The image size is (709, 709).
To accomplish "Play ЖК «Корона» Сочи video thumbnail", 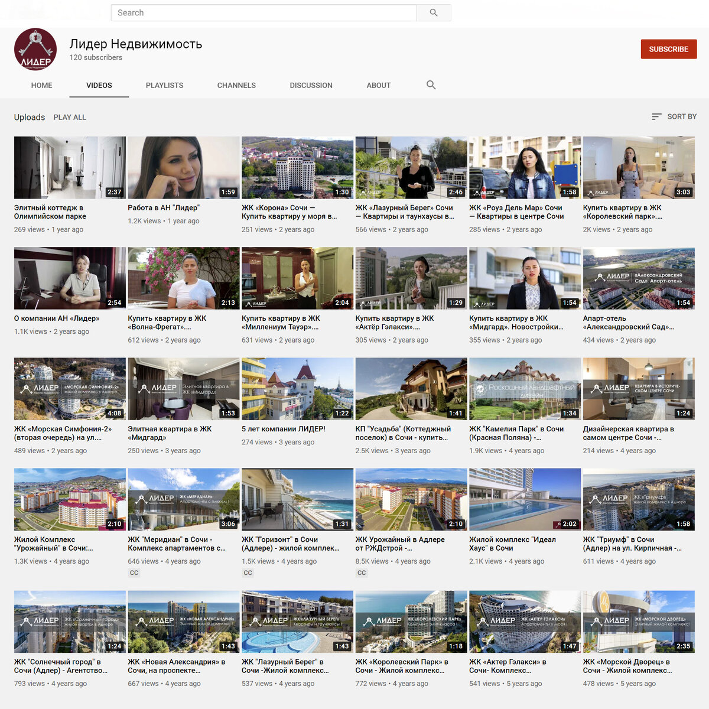I will (x=297, y=168).
